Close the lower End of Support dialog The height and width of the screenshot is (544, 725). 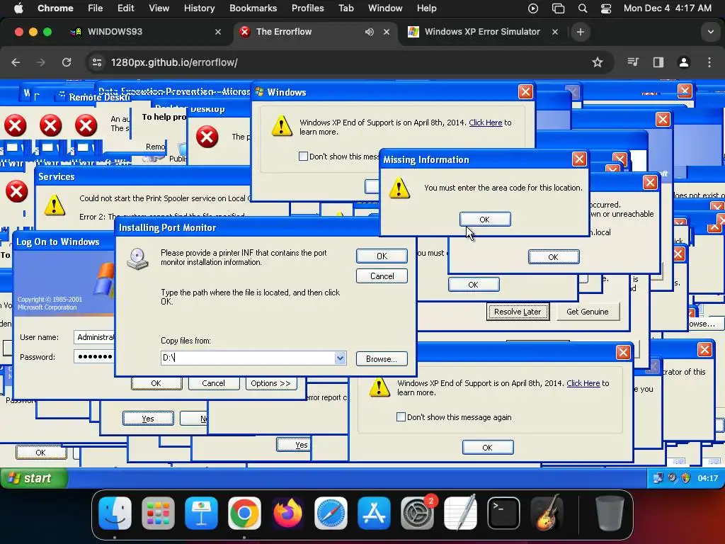(623, 353)
